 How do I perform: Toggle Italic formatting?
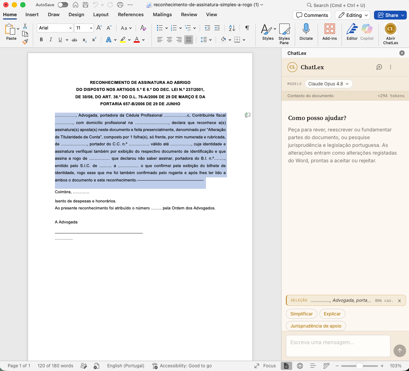point(50,40)
